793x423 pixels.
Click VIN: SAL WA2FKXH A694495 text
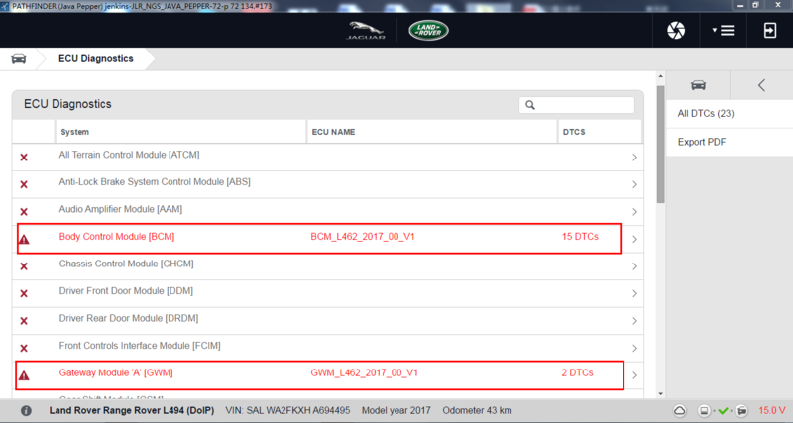click(287, 411)
